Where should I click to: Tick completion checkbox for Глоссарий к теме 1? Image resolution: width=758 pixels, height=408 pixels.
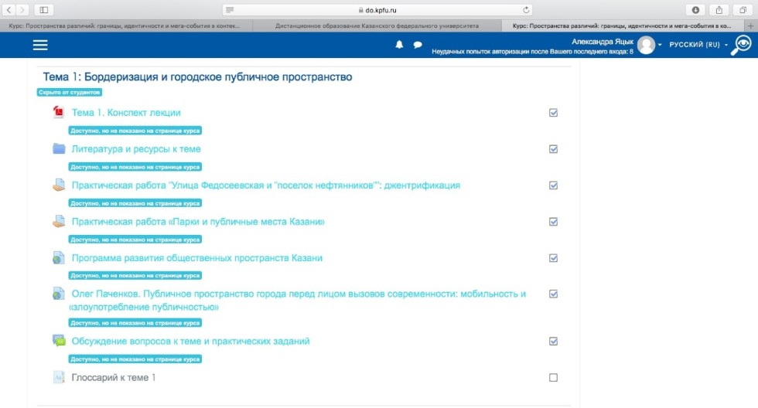click(x=553, y=378)
